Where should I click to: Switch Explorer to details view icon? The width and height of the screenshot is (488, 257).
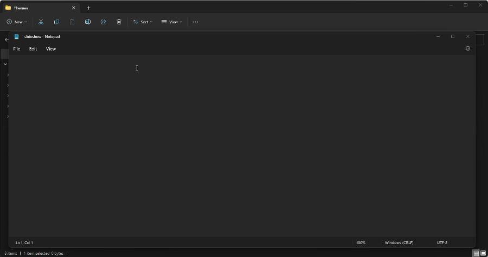pyautogui.click(x=476, y=254)
